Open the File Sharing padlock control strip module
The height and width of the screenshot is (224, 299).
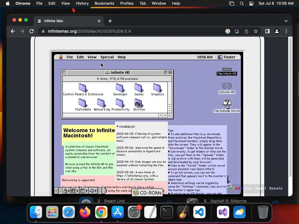point(66,190)
